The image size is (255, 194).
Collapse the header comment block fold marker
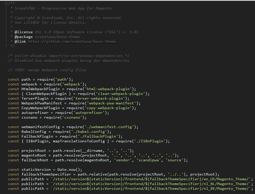pos(6,3)
